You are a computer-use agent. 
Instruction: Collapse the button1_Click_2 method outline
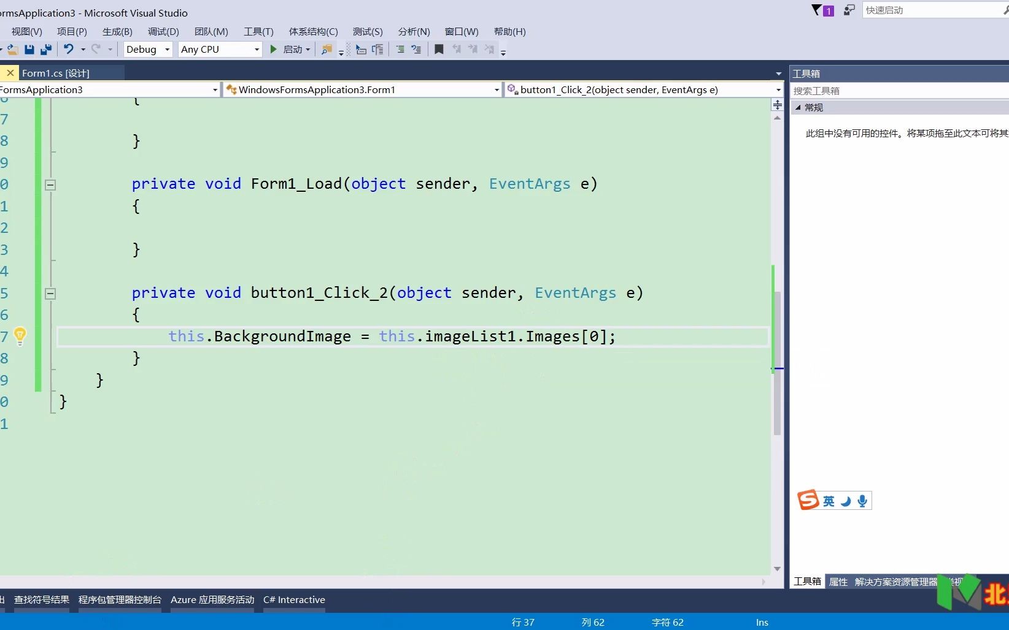50,294
